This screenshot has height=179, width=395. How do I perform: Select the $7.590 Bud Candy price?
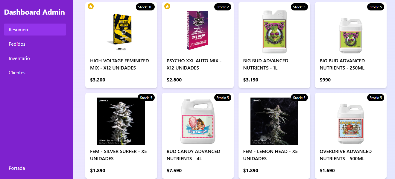(174, 171)
